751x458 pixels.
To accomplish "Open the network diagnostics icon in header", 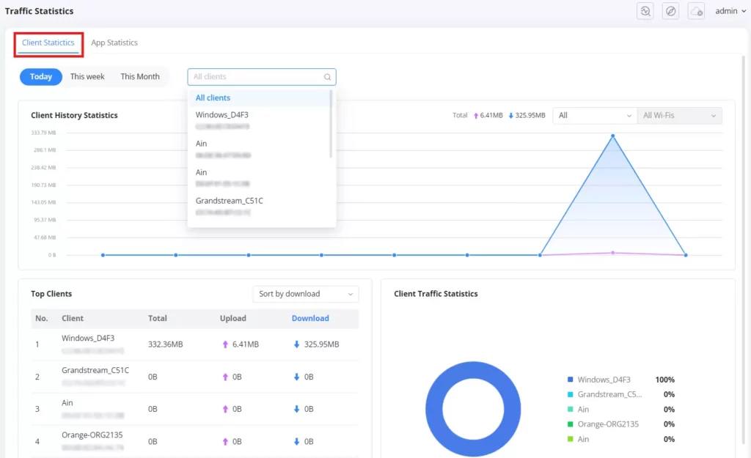I will click(645, 11).
